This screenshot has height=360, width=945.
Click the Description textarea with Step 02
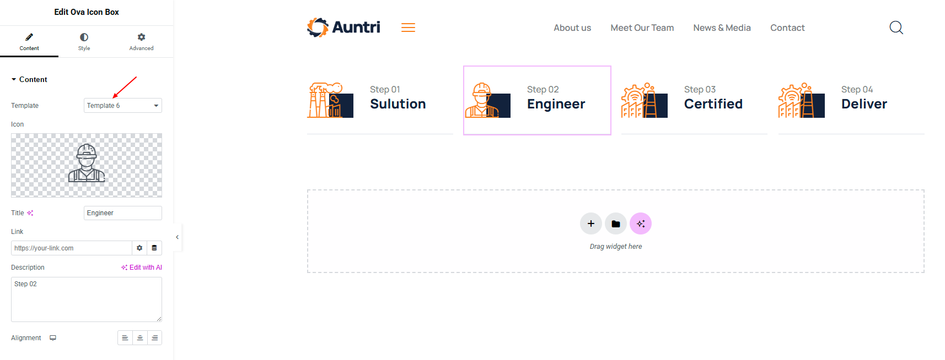87,299
